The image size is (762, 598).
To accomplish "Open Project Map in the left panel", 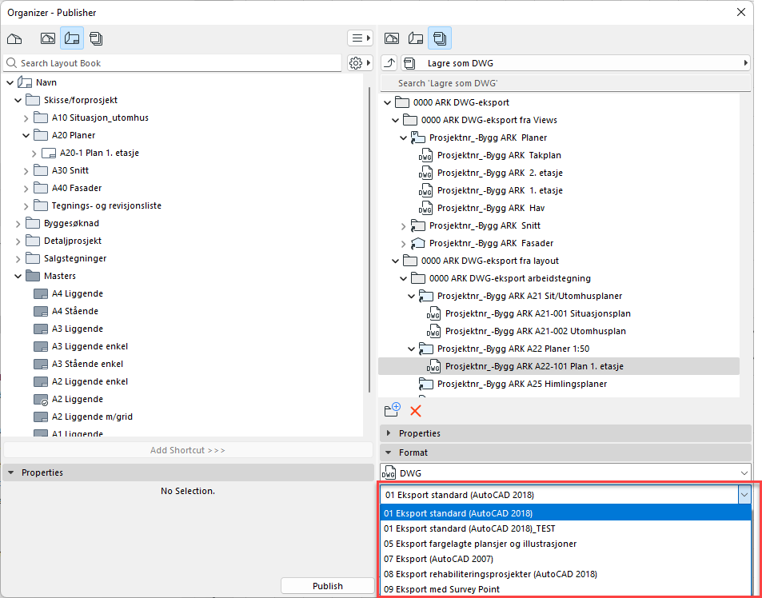I will [x=14, y=38].
